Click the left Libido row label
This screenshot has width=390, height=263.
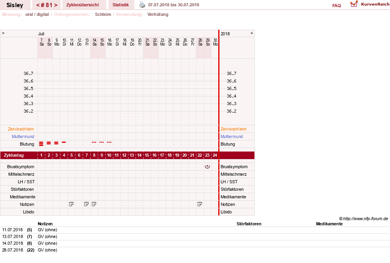[x=29, y=212]
